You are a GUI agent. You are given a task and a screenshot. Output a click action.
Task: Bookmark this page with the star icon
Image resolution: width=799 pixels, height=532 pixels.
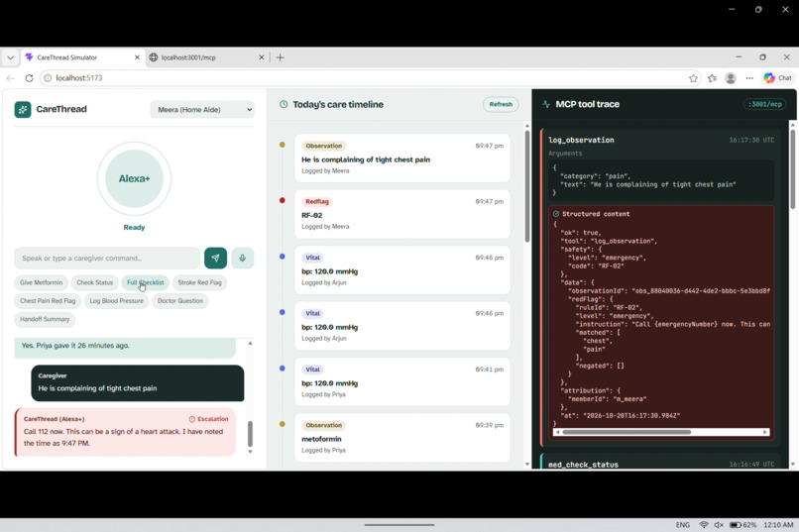[694, 78]
